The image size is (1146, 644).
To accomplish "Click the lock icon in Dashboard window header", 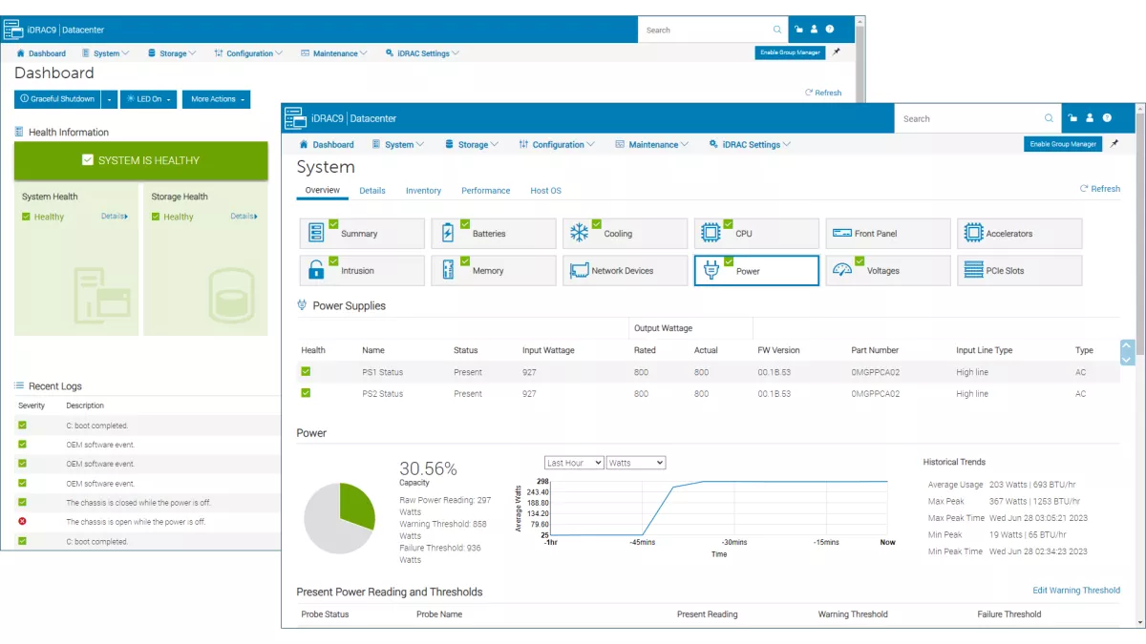I will click(x=798, y=30).
